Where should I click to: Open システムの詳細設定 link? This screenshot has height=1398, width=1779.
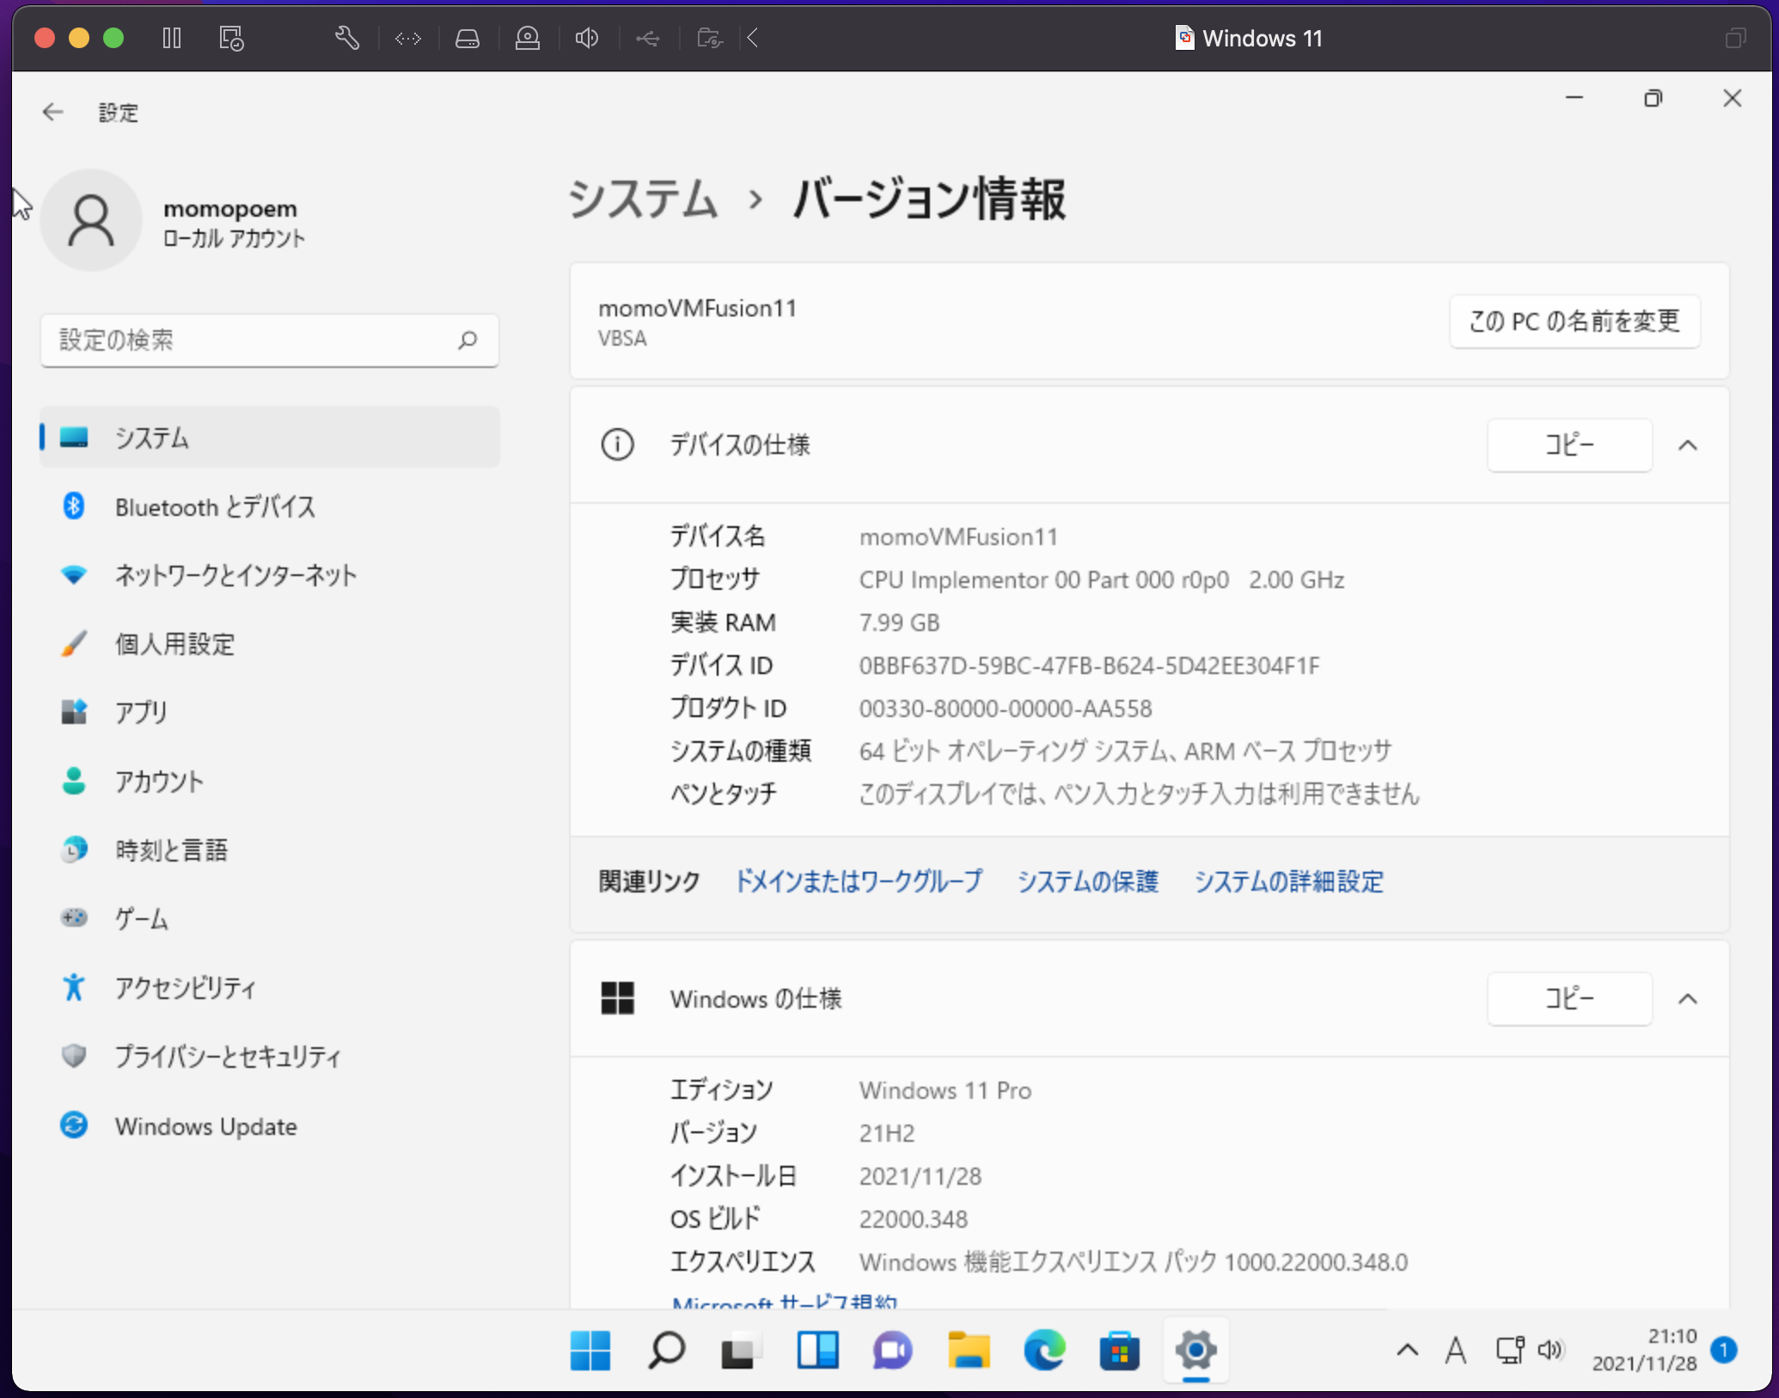click(1288, 881)
